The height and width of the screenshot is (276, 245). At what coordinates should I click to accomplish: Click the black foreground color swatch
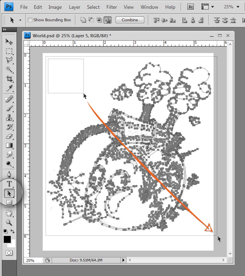point(7,239)
